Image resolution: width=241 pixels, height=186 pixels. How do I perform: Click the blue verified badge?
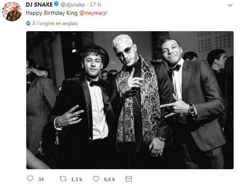[x=56, y=4]
